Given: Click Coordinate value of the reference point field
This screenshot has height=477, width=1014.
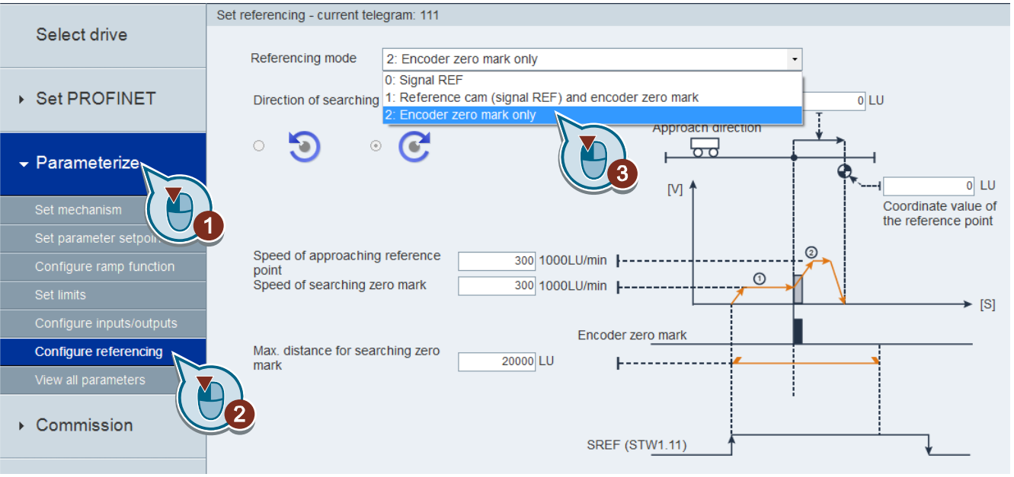Looking at the screenshot, I should pos(929,186).
